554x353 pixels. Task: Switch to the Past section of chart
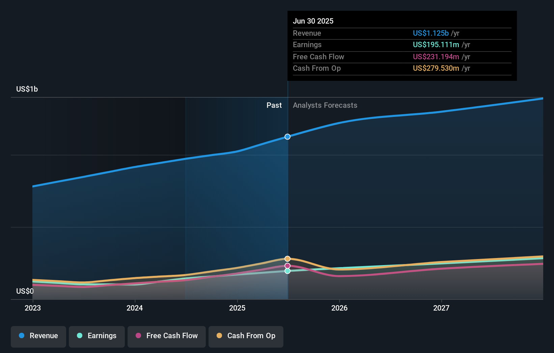pyautogui.click(x=274, y=105)
